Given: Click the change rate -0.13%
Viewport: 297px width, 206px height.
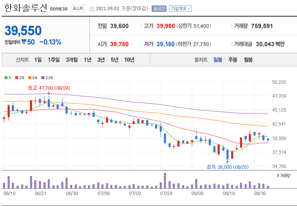Looking at the screenshot, I should point(50,42).
